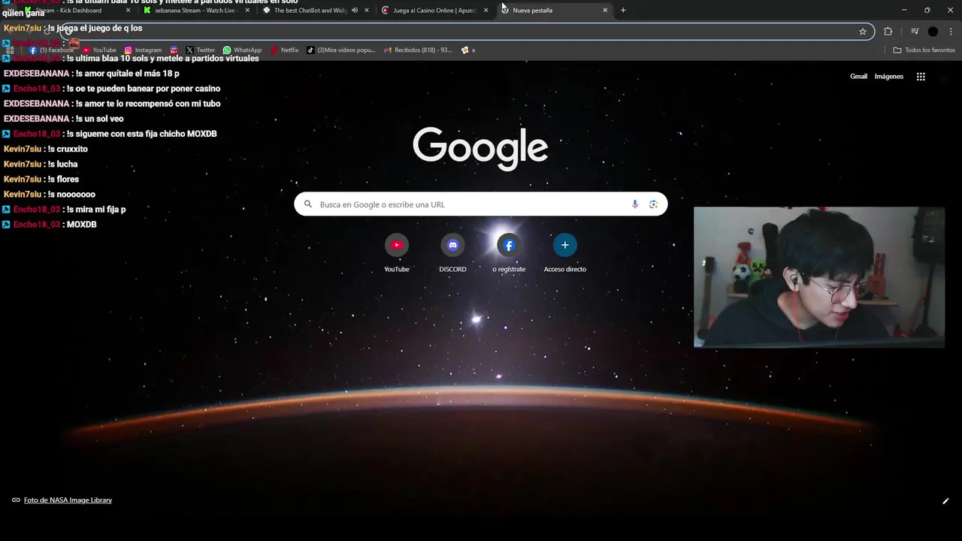Open the Gmail link

coord(858,77)
